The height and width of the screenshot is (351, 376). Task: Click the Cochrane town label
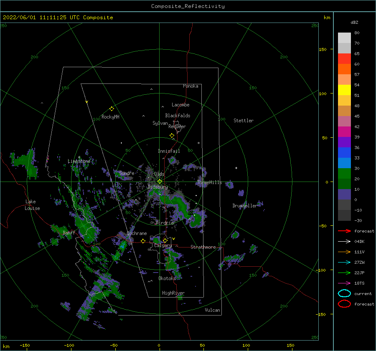[x=137, y=233]
